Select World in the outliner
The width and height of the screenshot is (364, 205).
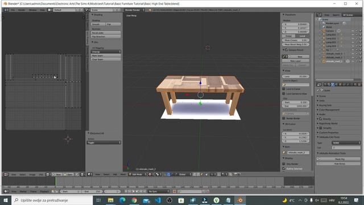coord(329,27)
